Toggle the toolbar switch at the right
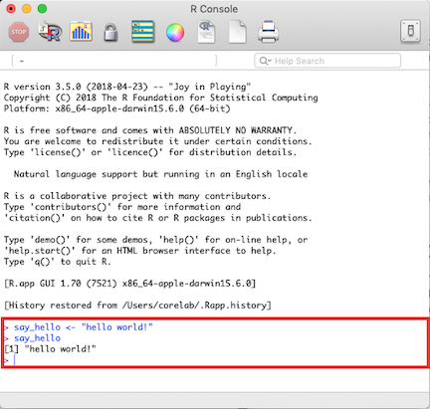Viewport: 430px width, 409px height. pos(410,32)
